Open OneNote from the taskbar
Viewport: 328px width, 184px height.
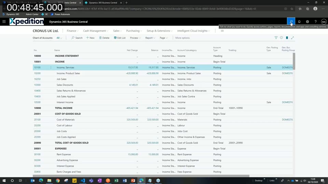click(99, 181)
